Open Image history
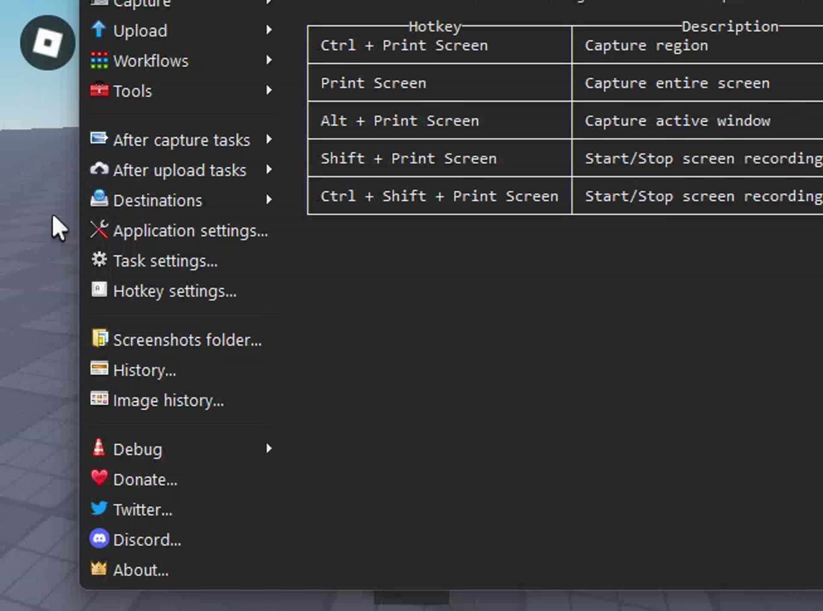 (x=168, y=401)
